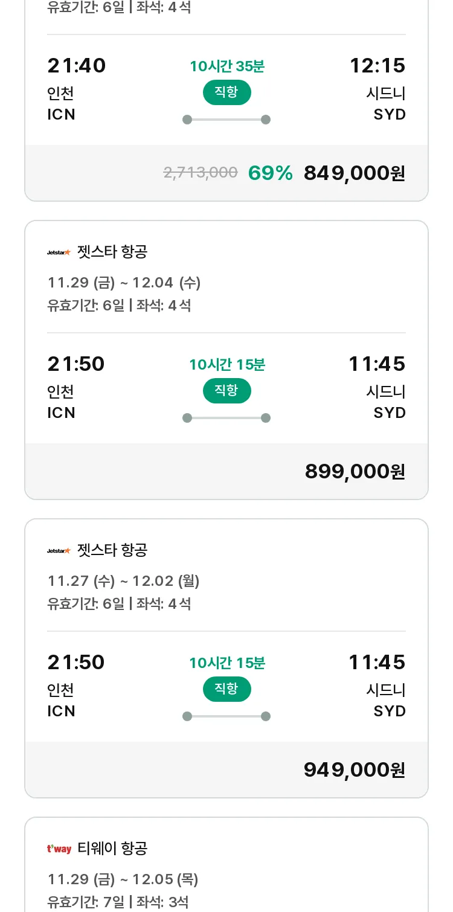
Task: Tap the 11.29 (금) ~ 12.04 (수) dates
Action: pos(124,283)
